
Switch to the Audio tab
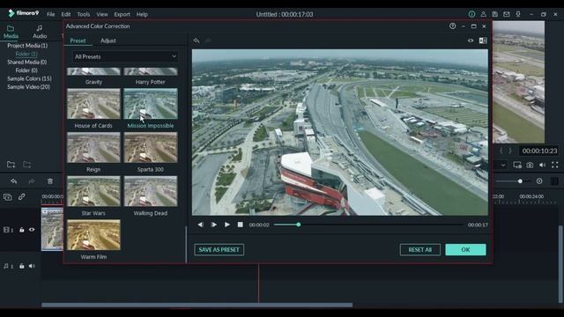coord(40,32)
